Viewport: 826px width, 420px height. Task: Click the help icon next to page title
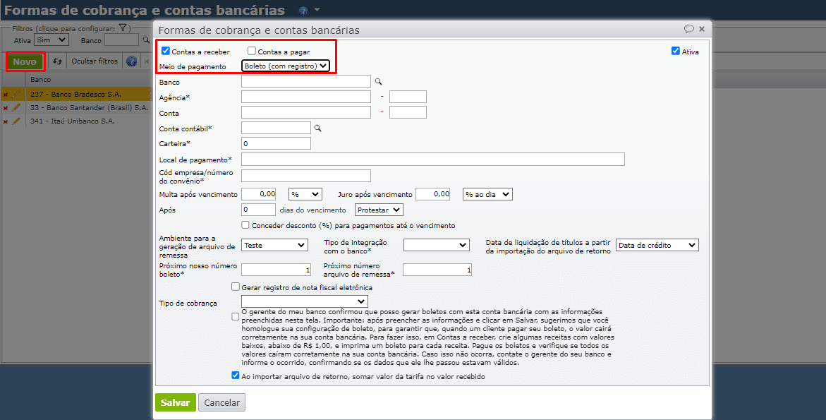[x=303, y=11]
